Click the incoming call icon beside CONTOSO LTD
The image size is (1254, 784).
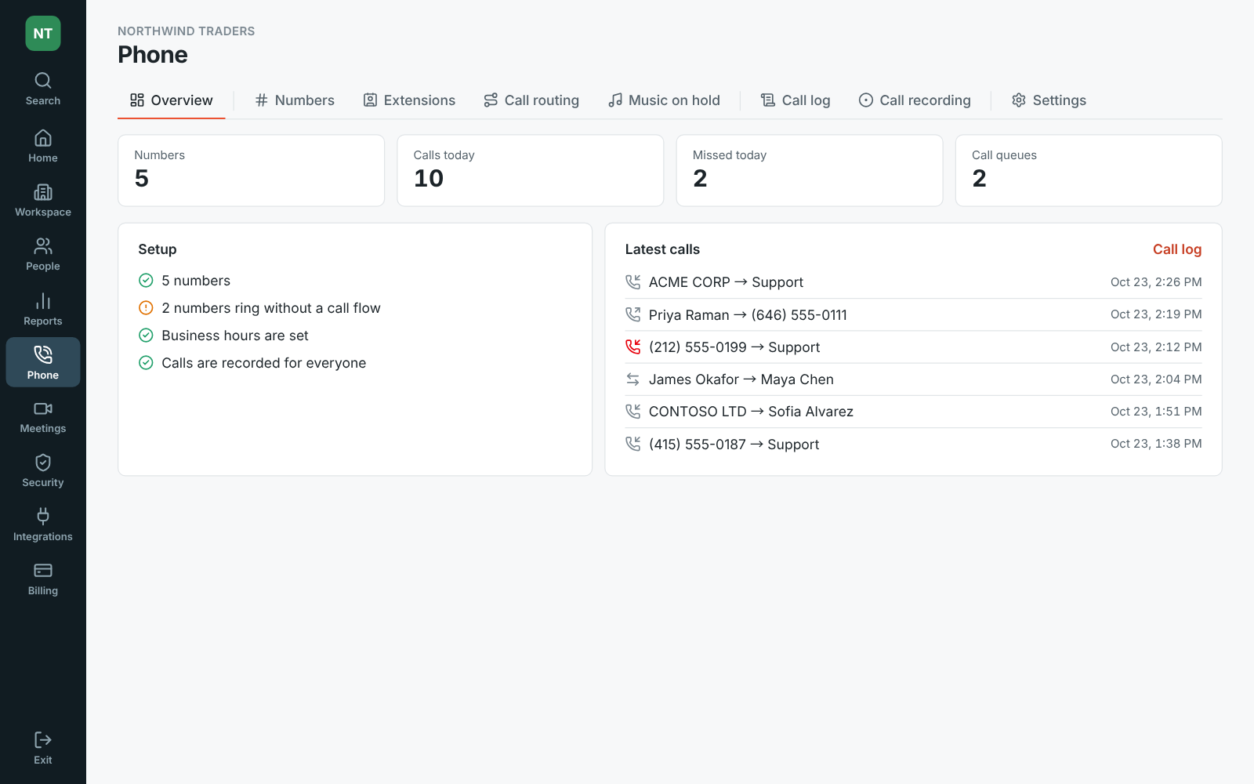point(633,412)
